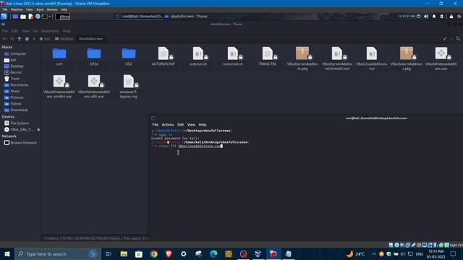Select VBoxLinuxAdditions.run file
Image resolution: width=463 pixels, height=260 pixels.
pyautogui.click(x=371, y=58)
